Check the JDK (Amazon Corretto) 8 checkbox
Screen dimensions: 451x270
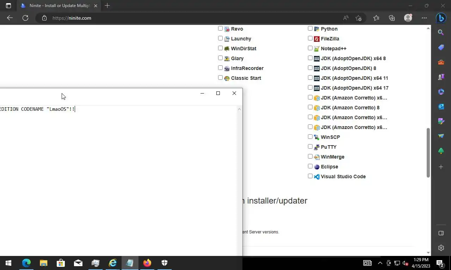(310, 107)
